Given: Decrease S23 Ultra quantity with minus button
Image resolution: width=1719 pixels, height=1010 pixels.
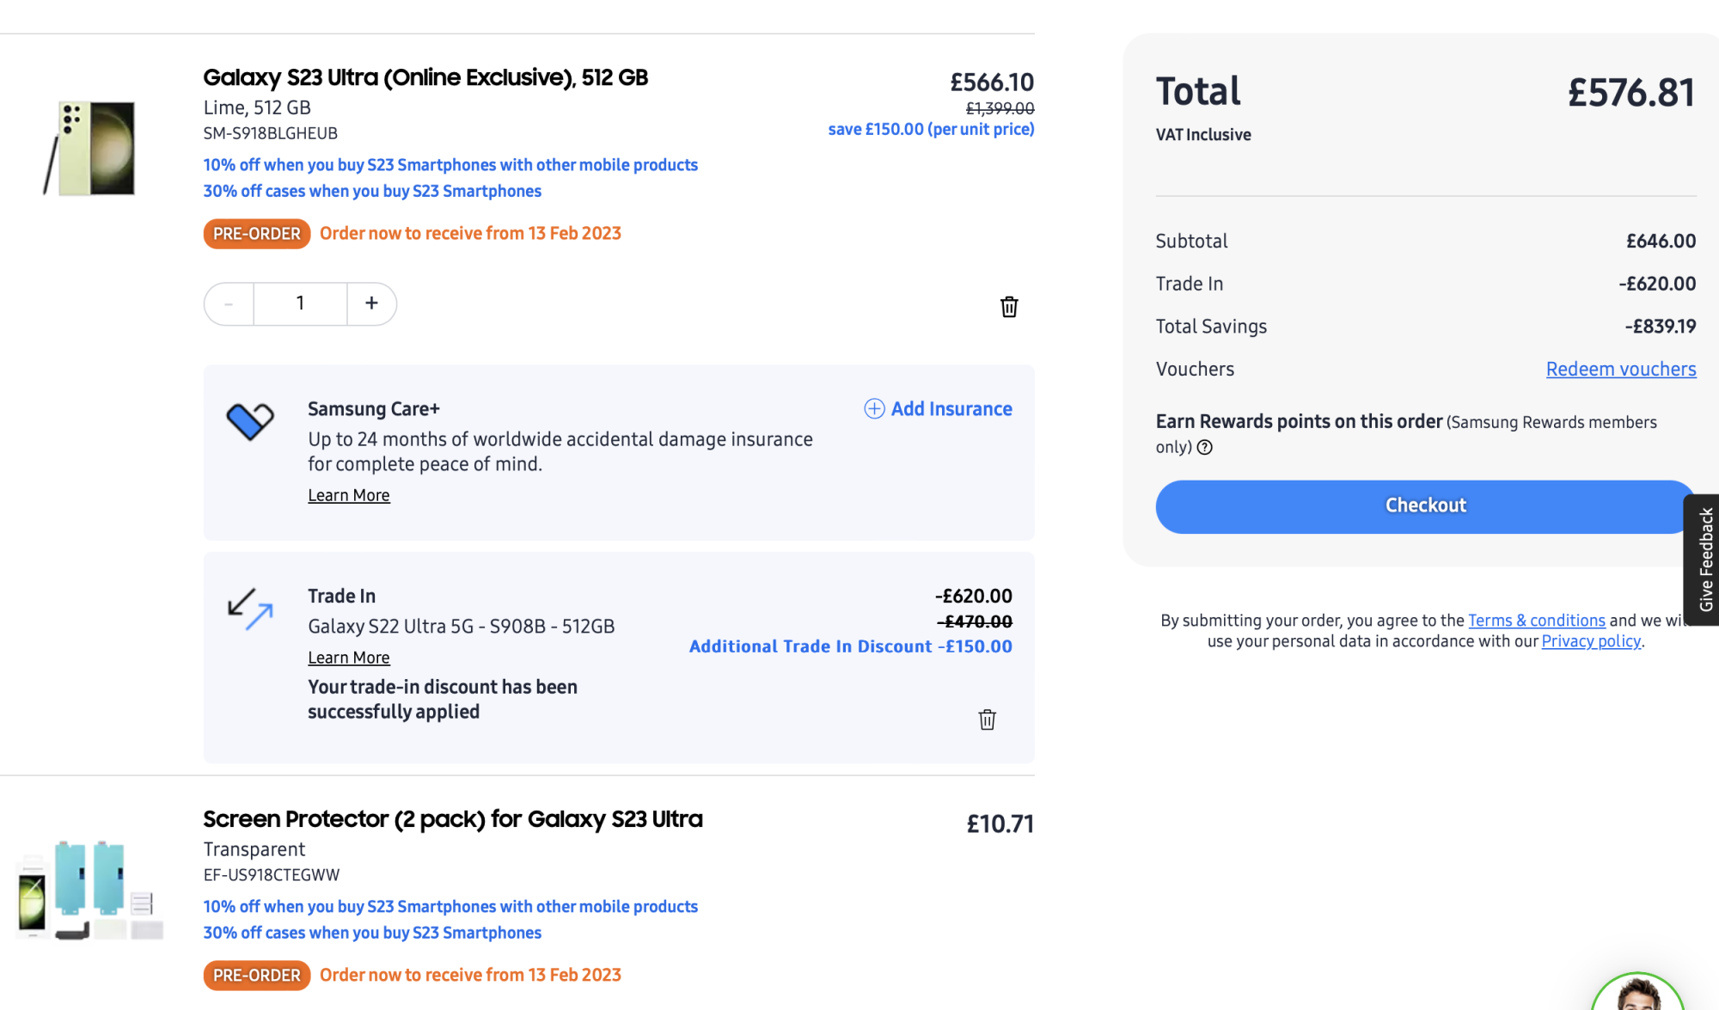Looking at the screenshot, I should coord(229,303).
